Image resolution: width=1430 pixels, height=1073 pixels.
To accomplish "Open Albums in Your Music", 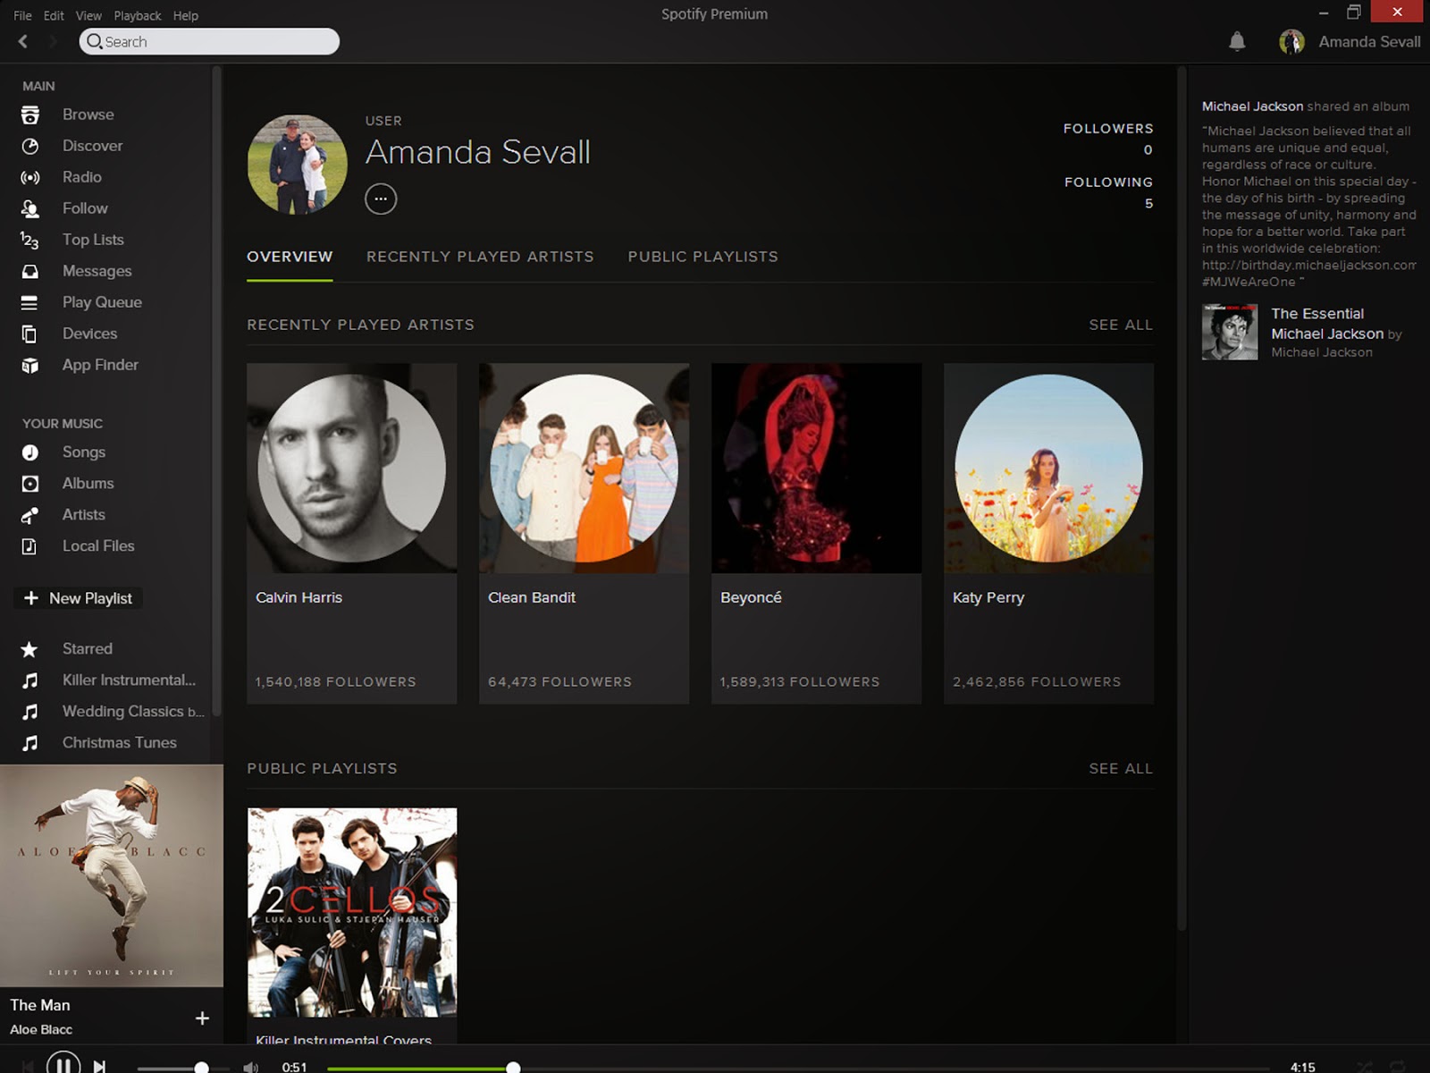I will [88, 484].
